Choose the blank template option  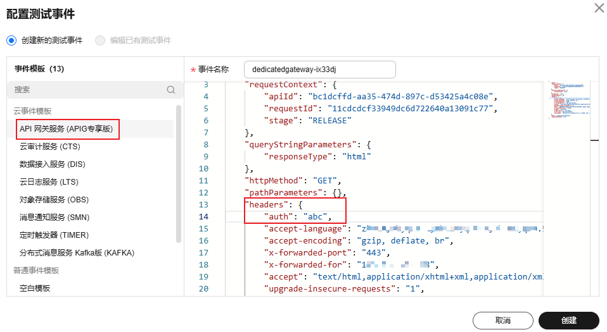click(x=35, y=288)
